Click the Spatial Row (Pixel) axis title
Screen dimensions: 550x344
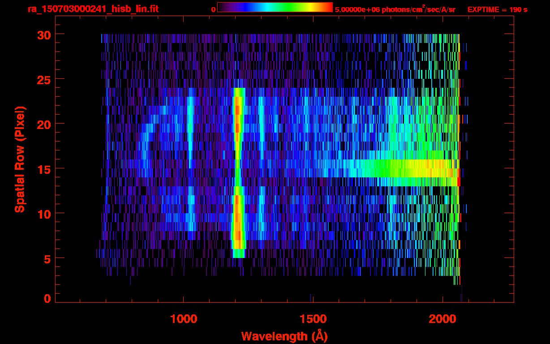point(20,159)
